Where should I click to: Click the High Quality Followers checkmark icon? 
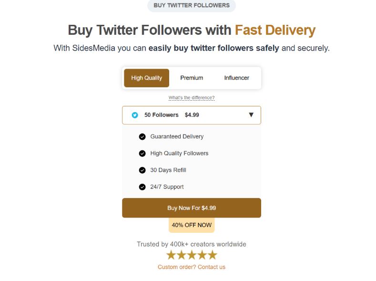(x=142, y=154)
